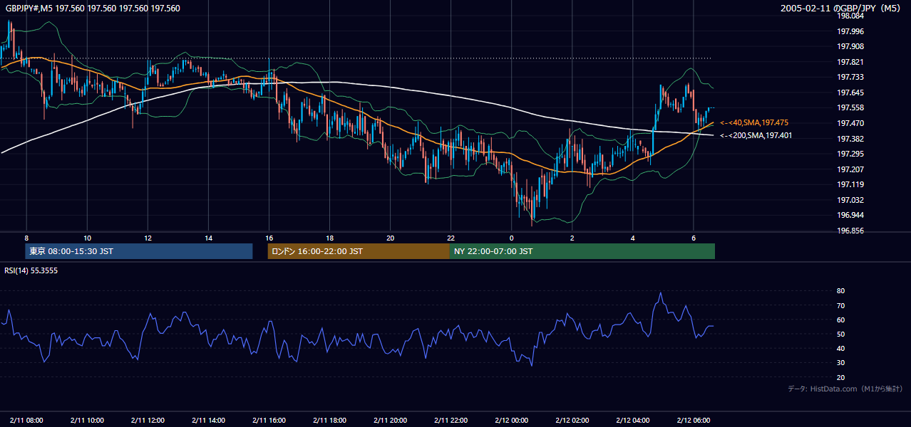Click the RSI scale value 20

(x=840, y=377)
